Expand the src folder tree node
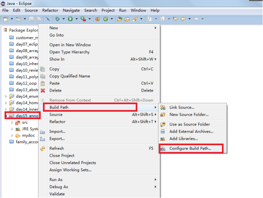The width and height of the screenshot is (263, 198). tap(12, 123)
